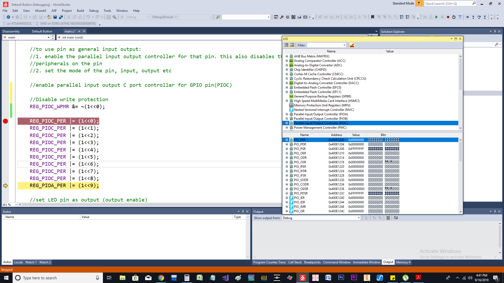Switch to the Locals tab
The image size is (504, 283).
click(18, 262)
